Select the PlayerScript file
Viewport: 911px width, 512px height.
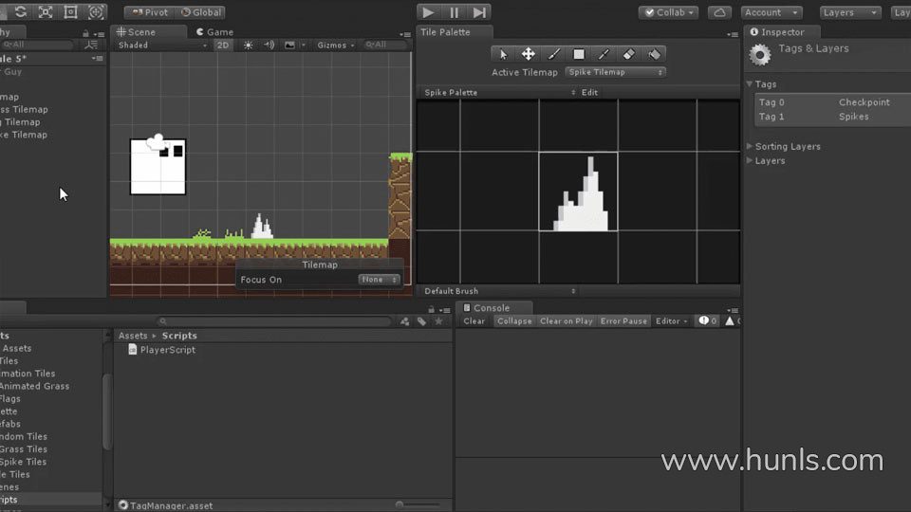[161, 350]
